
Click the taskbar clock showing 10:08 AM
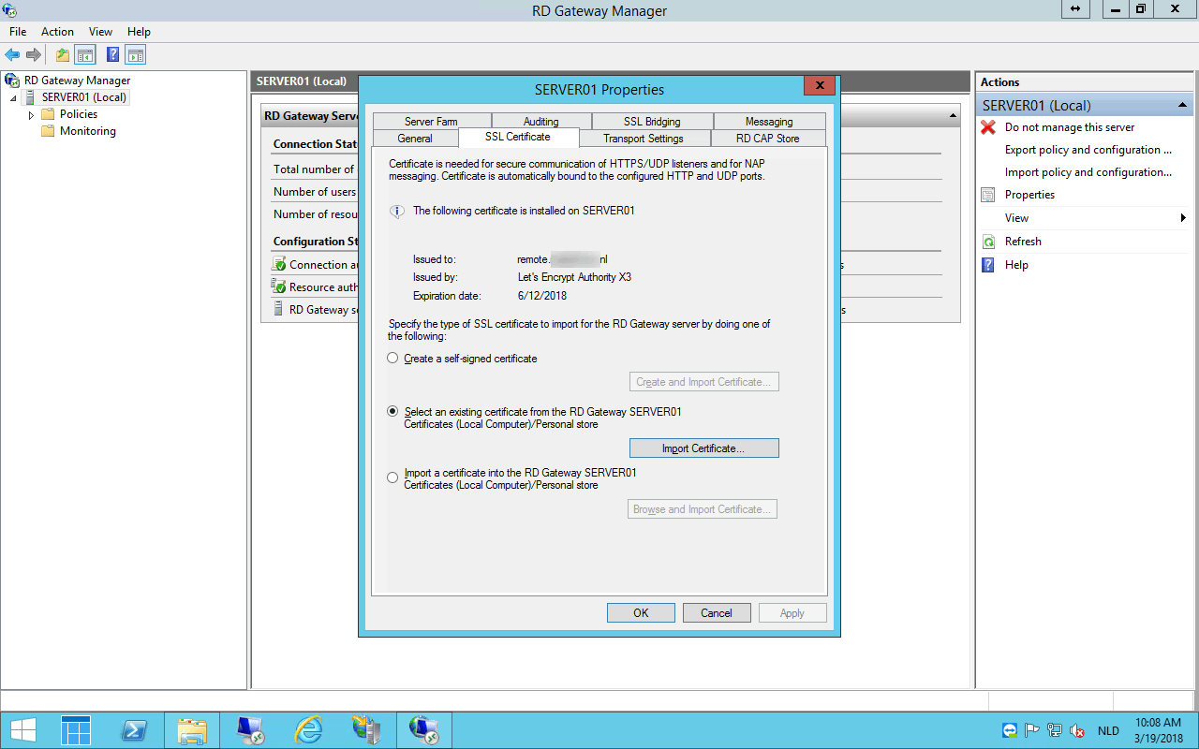[1158, 730]
